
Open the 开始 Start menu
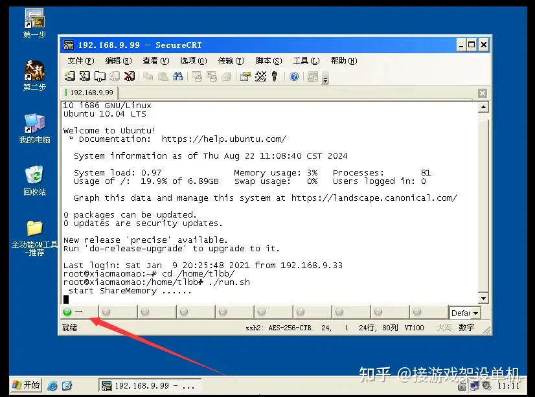(x=26, y=385)
